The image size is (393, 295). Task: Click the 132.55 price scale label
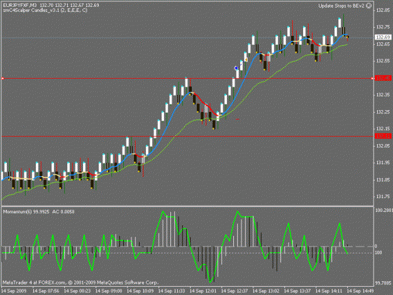[383, 61]
